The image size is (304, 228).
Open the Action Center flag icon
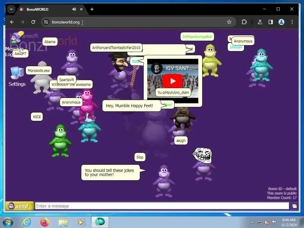274,222
